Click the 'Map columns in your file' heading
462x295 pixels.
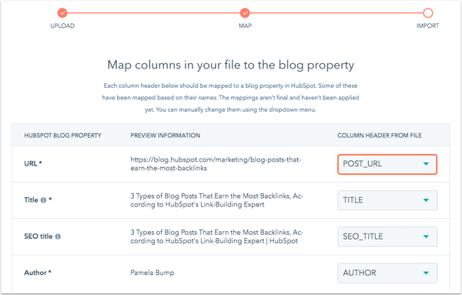[x=231, y=65]
